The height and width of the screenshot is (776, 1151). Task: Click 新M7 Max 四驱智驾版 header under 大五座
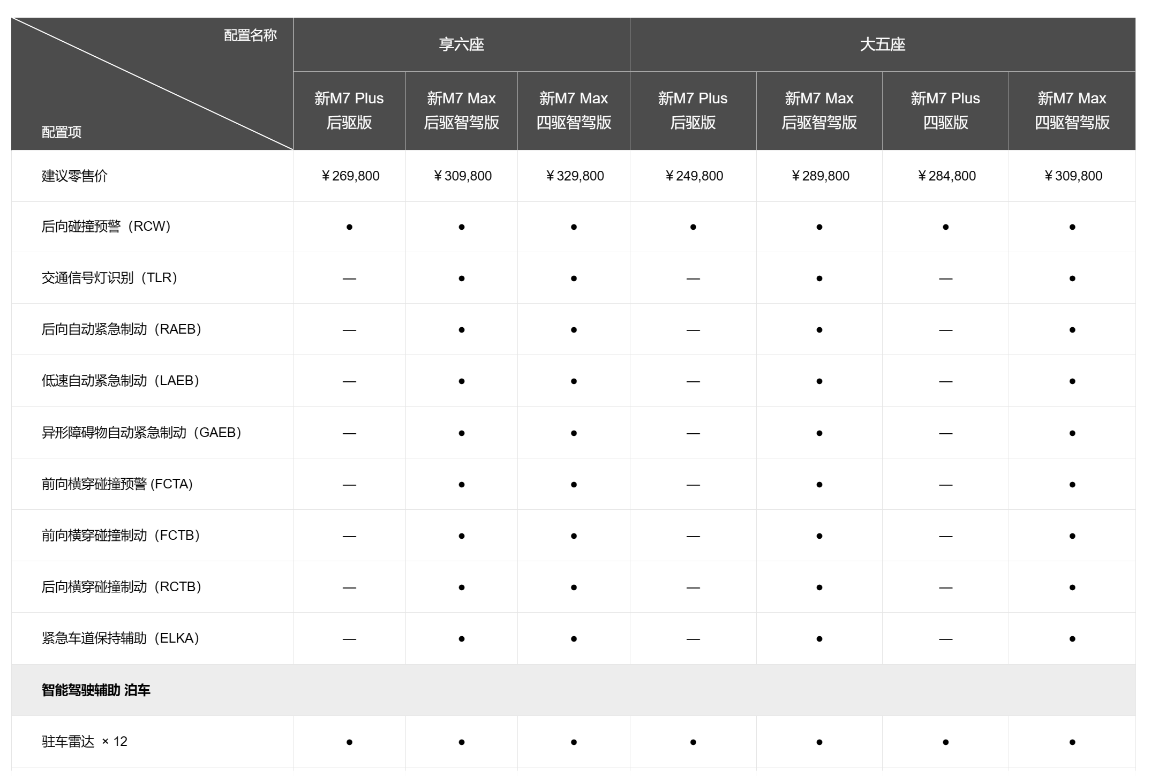click(x=1072, y=110)
